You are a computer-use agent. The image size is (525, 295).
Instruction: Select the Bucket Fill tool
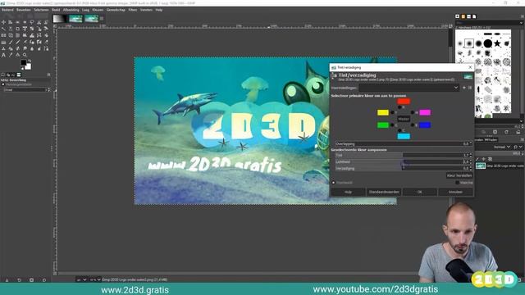point(46,35)
